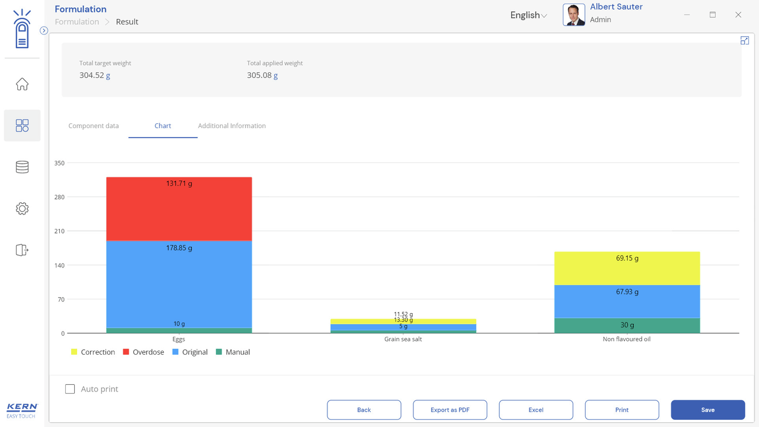Image resolution: width=759 pixels, height=427 pixels.
Task: Switch to Component data tab
Action: [x=94, y=126]
